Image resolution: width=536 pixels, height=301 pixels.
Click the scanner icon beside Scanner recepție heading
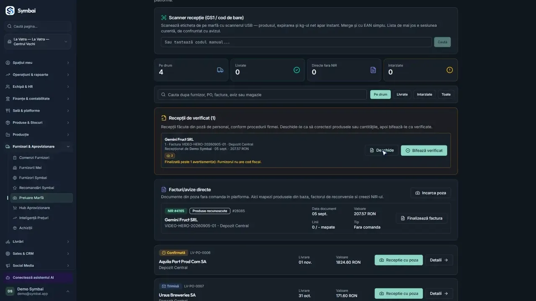(164, 18)
